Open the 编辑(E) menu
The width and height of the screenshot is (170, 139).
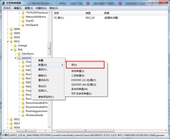(x=18, y=8)
